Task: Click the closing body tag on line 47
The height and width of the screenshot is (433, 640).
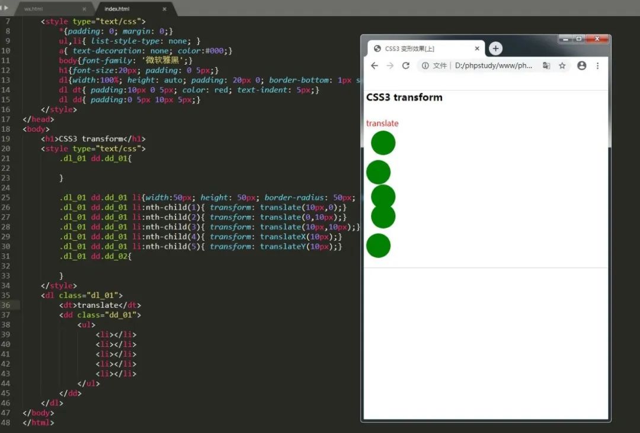Action: [39, 413]
